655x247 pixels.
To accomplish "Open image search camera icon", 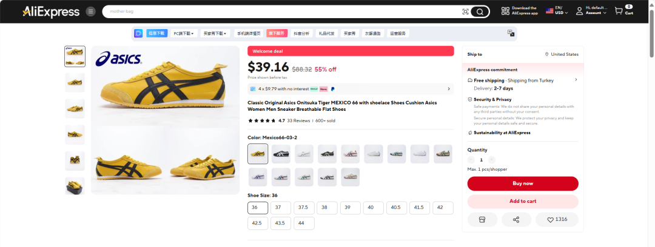I will pos(465,12).
